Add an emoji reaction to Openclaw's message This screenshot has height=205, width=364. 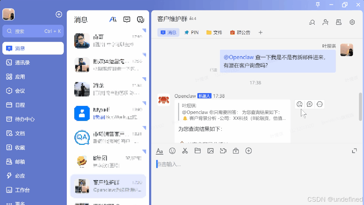300,104
